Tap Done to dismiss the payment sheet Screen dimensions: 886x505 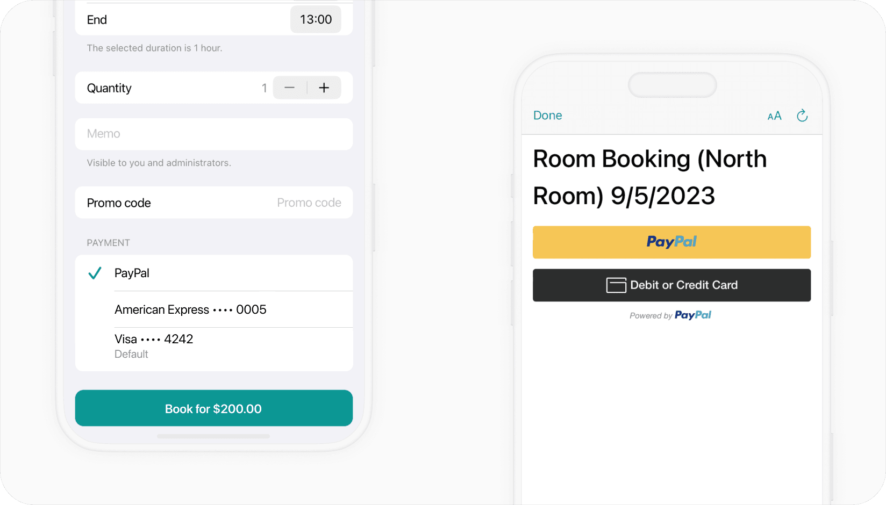coord(547,115)
